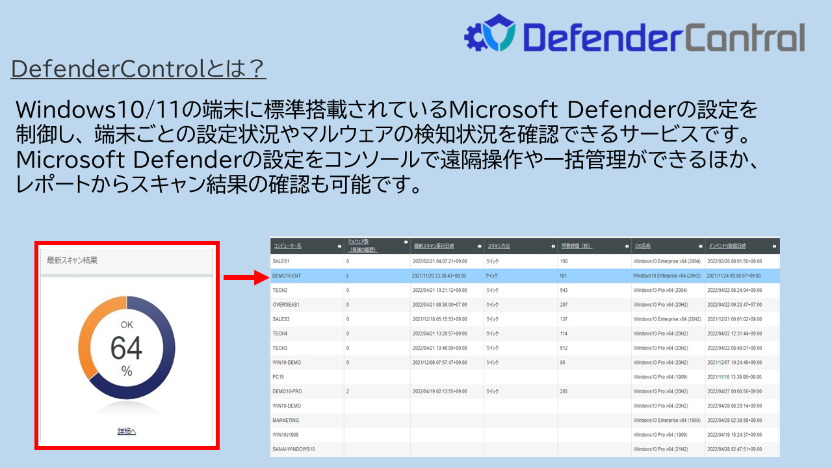Click duration value 207

[564, 305]
